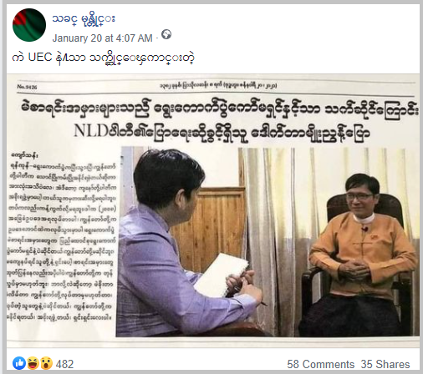Open the newspaper clipping image
This screenshot has width=423, height=374.
coord(213,210)
